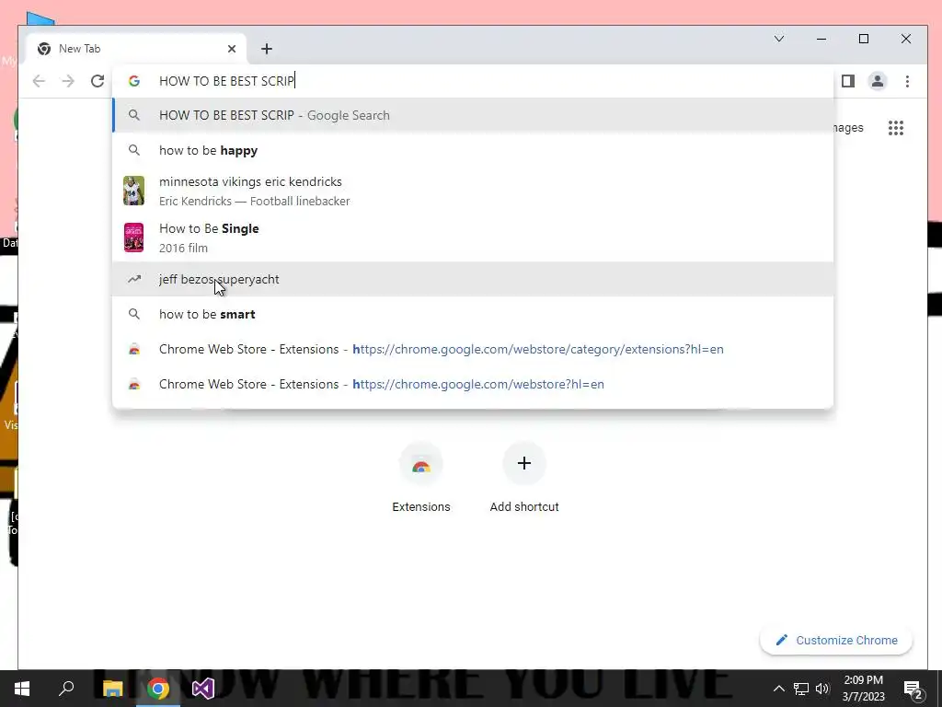942x707 pixels.
Task: Open Chrome three-dot menu
Action: tap(907, 81)
